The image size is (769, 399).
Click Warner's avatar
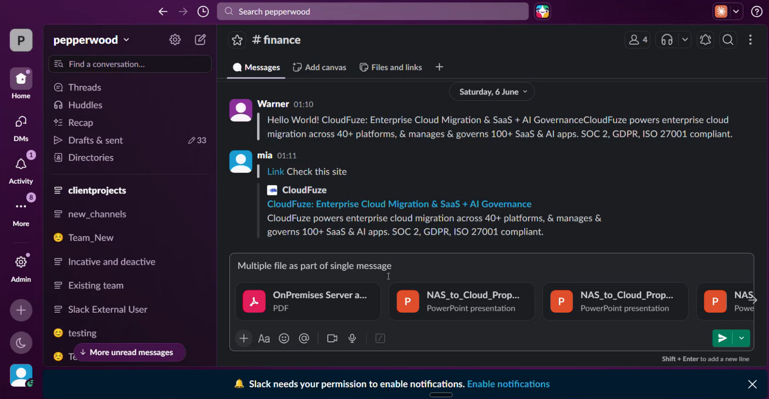pos(241,110)
